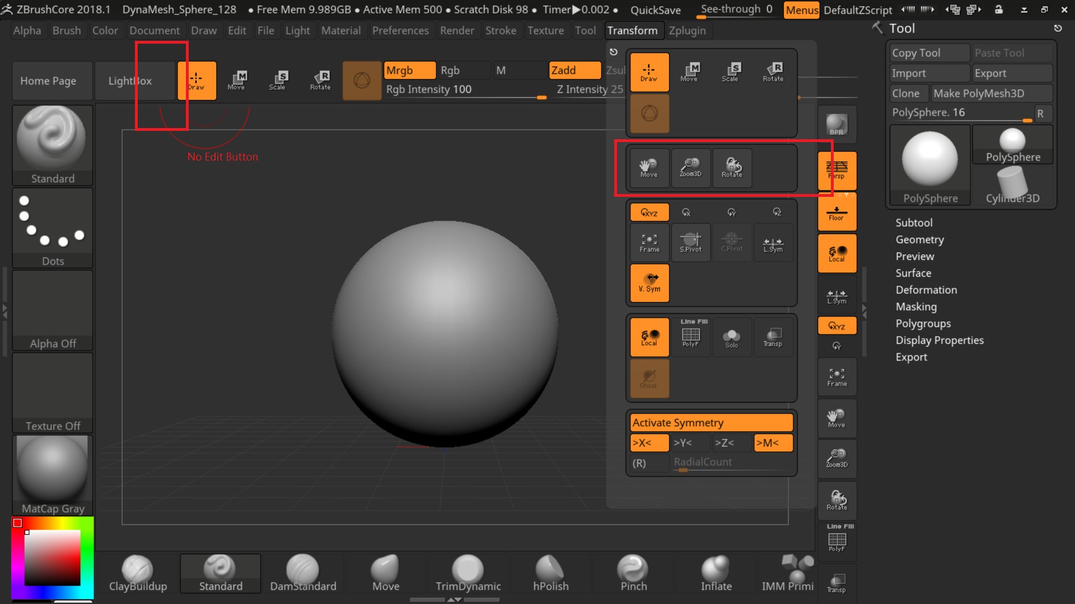Click the Import button in Tool palette
The image size is (1075, 604).
(929, 73)
